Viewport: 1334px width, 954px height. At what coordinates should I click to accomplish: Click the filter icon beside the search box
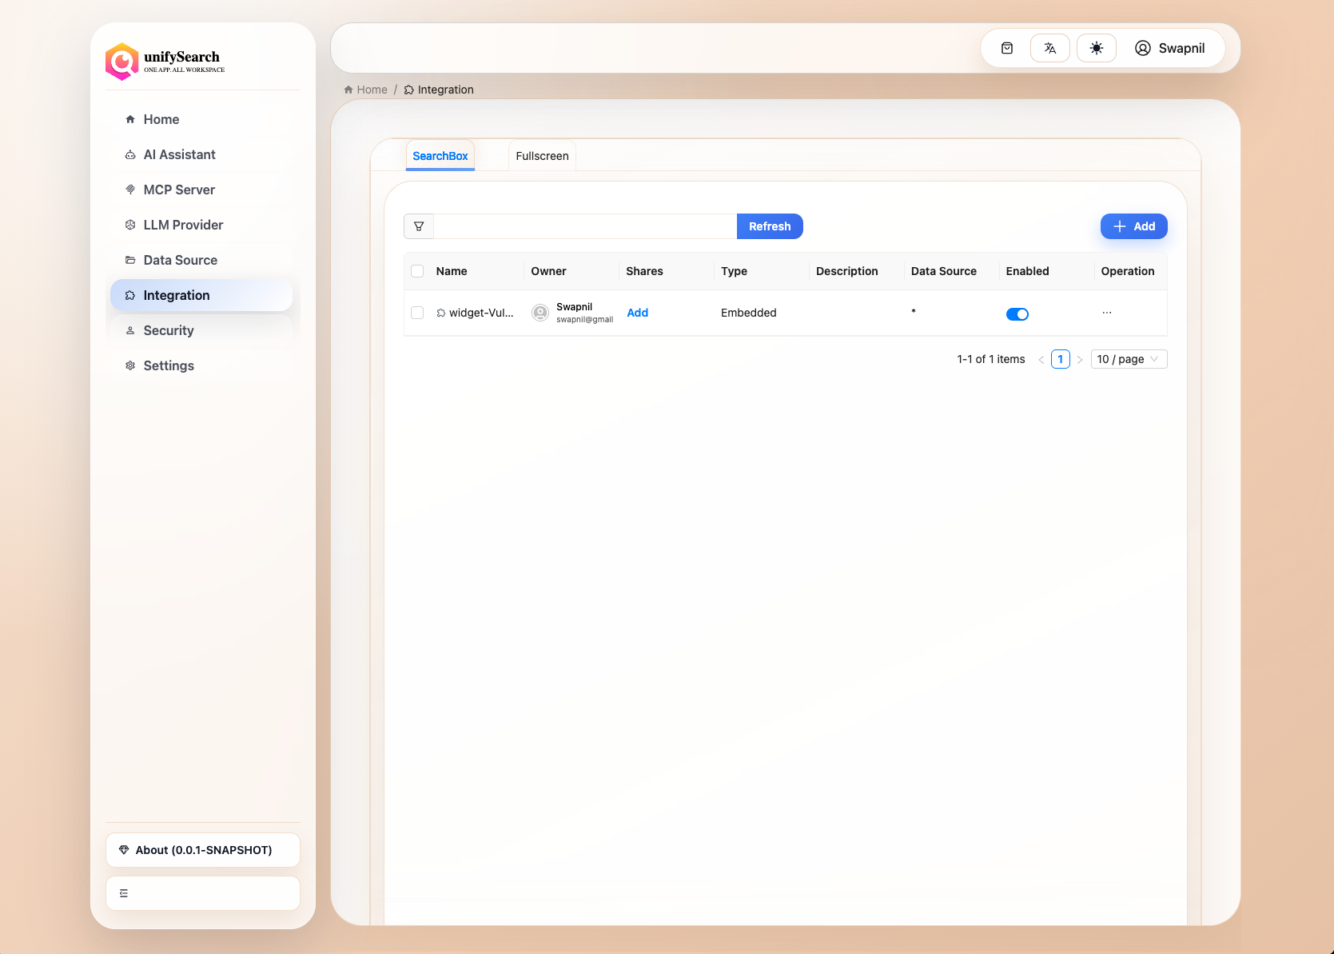(418, 226)
